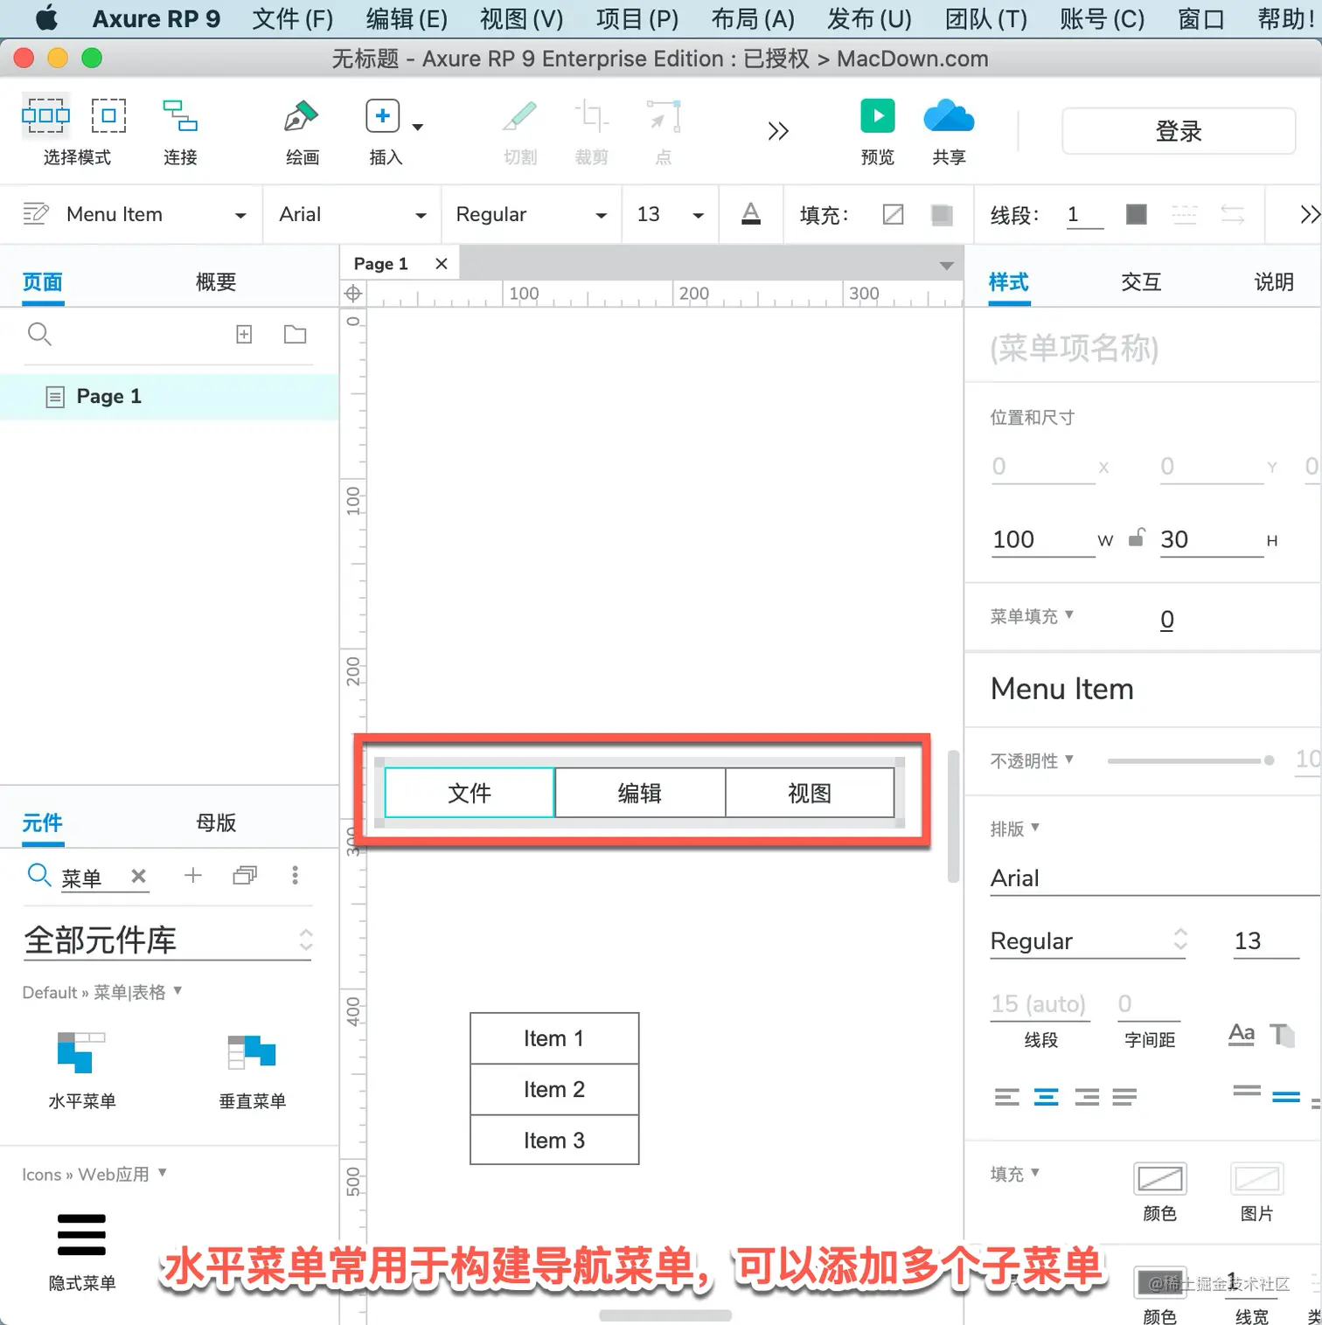Click Item 2 in the vertical menu
Viewport: 1322px width, 1325px height.
[x=554, y=1089]
